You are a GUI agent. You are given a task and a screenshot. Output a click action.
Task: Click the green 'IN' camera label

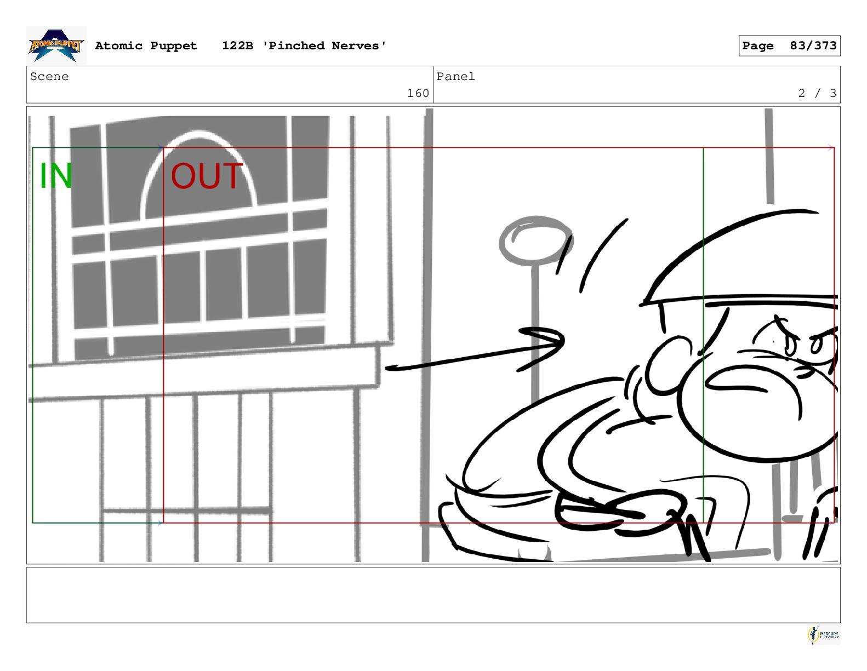tap(56, 176)
